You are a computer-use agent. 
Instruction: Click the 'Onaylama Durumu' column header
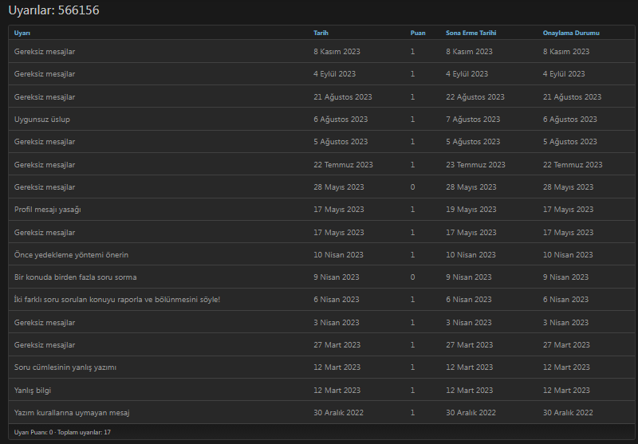click(571, 33)
